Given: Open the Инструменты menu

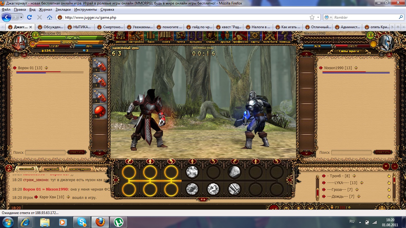Looking at the screenshot, I should point(86,9).
